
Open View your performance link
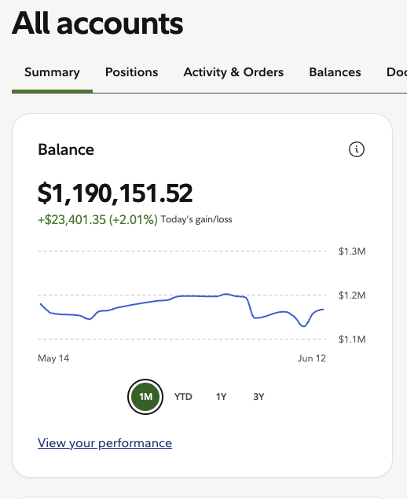point(104,443)
